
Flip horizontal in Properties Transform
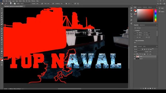147,37
